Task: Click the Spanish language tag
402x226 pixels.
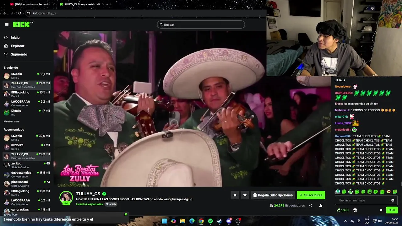Action: click(x=111, y=204)
